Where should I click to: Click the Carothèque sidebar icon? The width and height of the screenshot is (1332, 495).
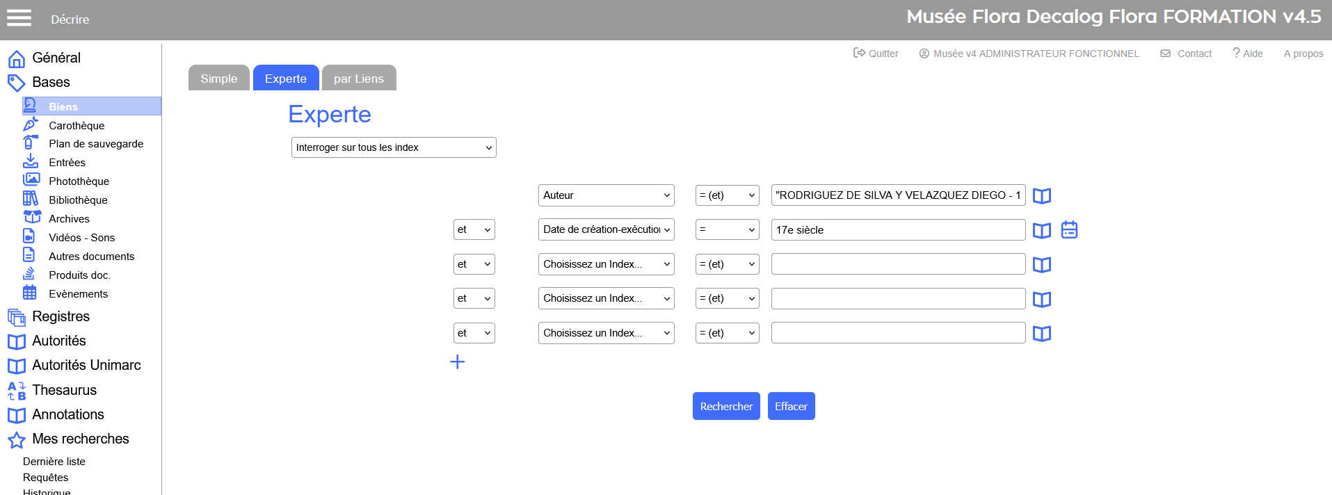point(31,124)
